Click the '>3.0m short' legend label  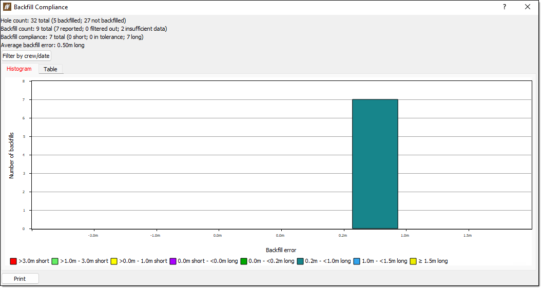[34, 261]
